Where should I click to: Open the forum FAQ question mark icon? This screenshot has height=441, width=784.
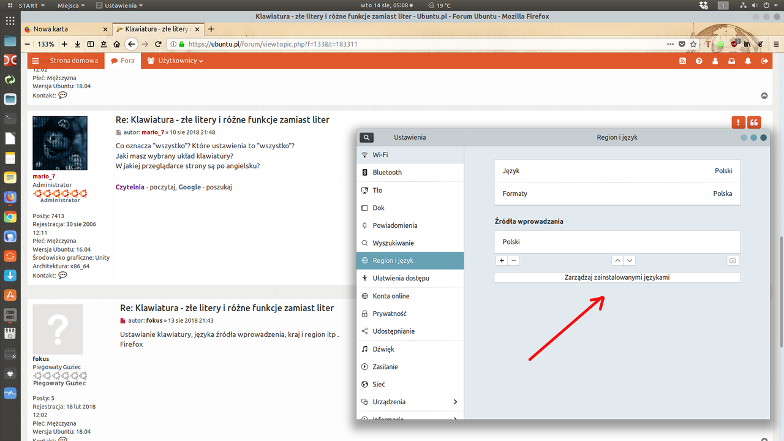click(x=699, y=61)
